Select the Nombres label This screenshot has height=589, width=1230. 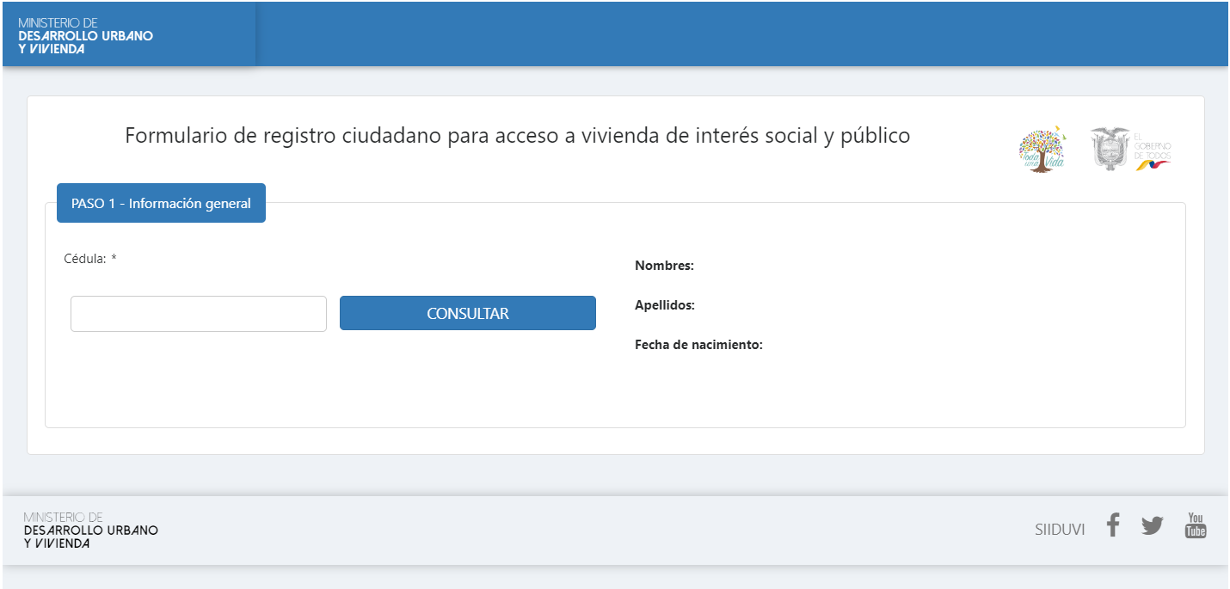(664, 265)
